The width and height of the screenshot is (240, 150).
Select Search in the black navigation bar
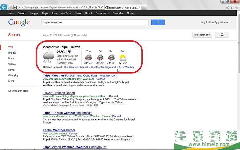point(22,13)
